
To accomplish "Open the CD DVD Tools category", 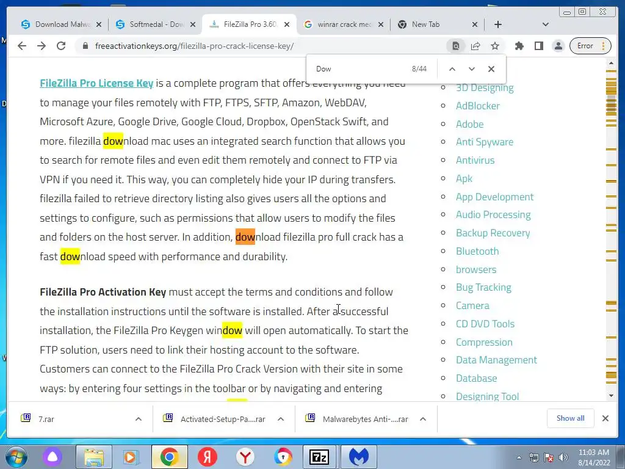I will 485,324.
